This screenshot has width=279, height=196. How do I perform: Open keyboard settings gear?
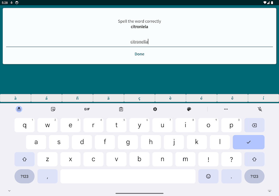point(155,109)
